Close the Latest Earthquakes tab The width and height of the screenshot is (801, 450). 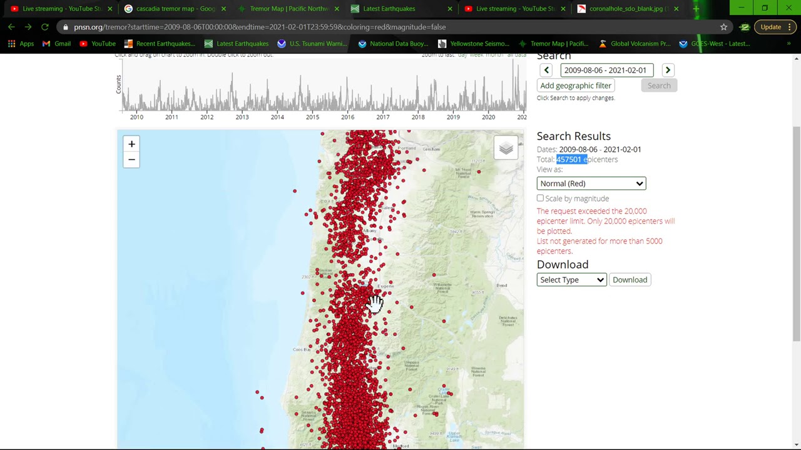(449, 9)
